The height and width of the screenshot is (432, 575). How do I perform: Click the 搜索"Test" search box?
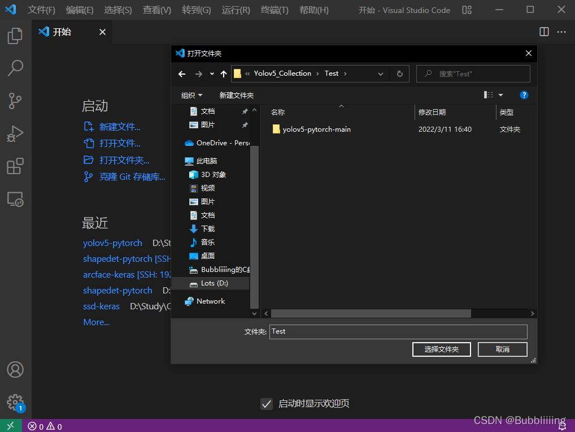[473, 74]
